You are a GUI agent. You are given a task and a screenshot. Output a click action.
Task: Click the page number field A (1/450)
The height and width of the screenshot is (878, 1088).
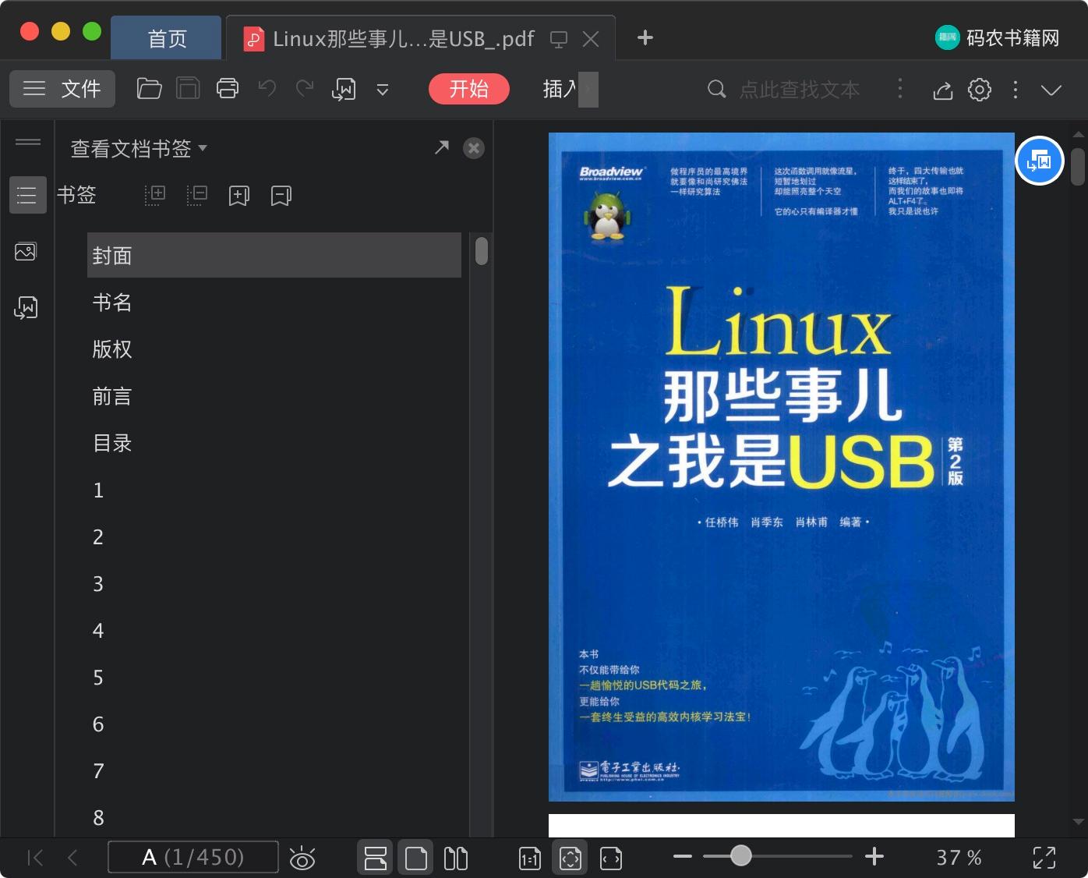[193, 857]
